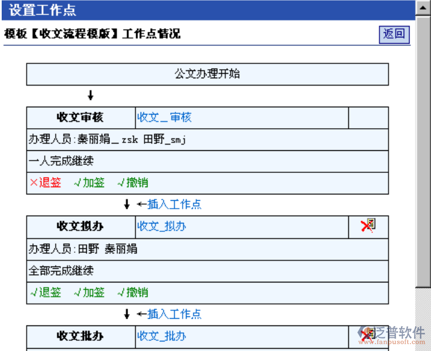This screenshot has height=351, width=431.
Task: Select the 收文拟办 heading cell
Action: tap(81, 227)
